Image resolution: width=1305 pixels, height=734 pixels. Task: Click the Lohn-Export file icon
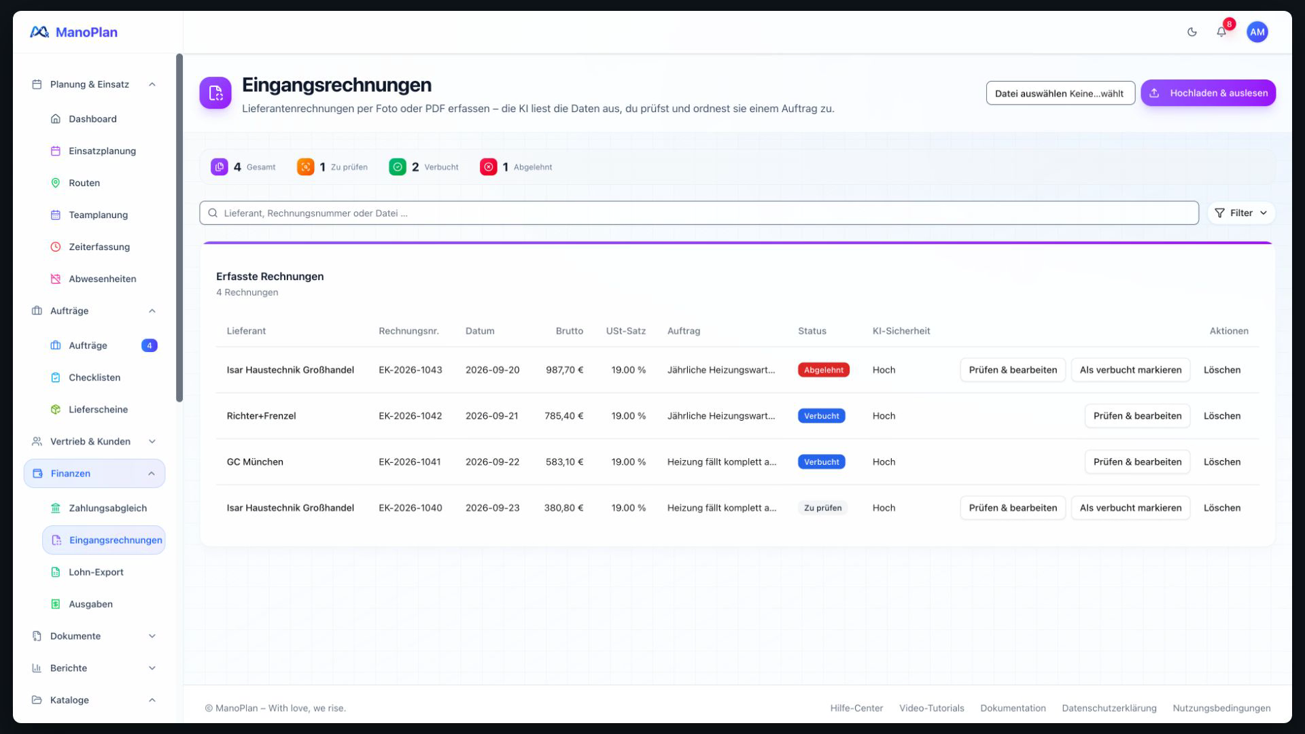pos(56,572)
